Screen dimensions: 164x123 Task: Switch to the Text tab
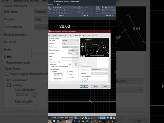point(66,36)
